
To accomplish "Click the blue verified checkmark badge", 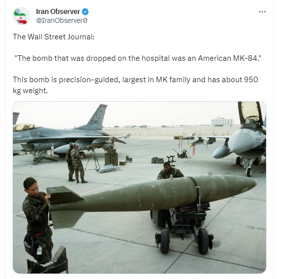I will (85, 11).
